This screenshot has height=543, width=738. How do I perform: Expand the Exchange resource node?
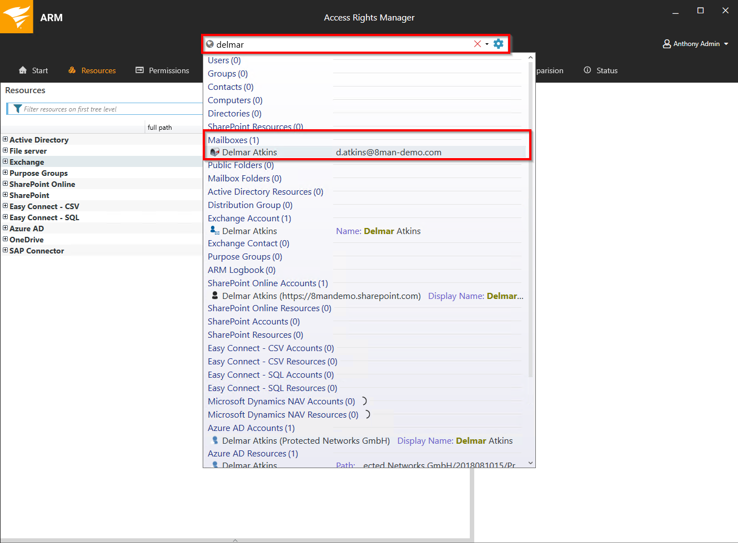[x=6, y=162]
